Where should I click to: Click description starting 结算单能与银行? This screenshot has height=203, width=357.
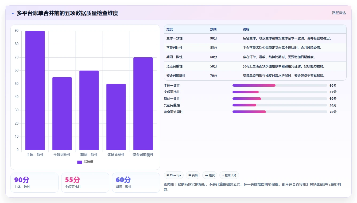[x=284, y=76]
